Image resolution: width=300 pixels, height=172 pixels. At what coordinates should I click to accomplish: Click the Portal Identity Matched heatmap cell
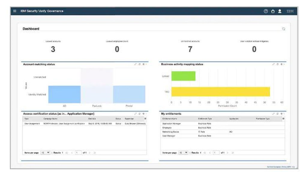pos(129,95)
